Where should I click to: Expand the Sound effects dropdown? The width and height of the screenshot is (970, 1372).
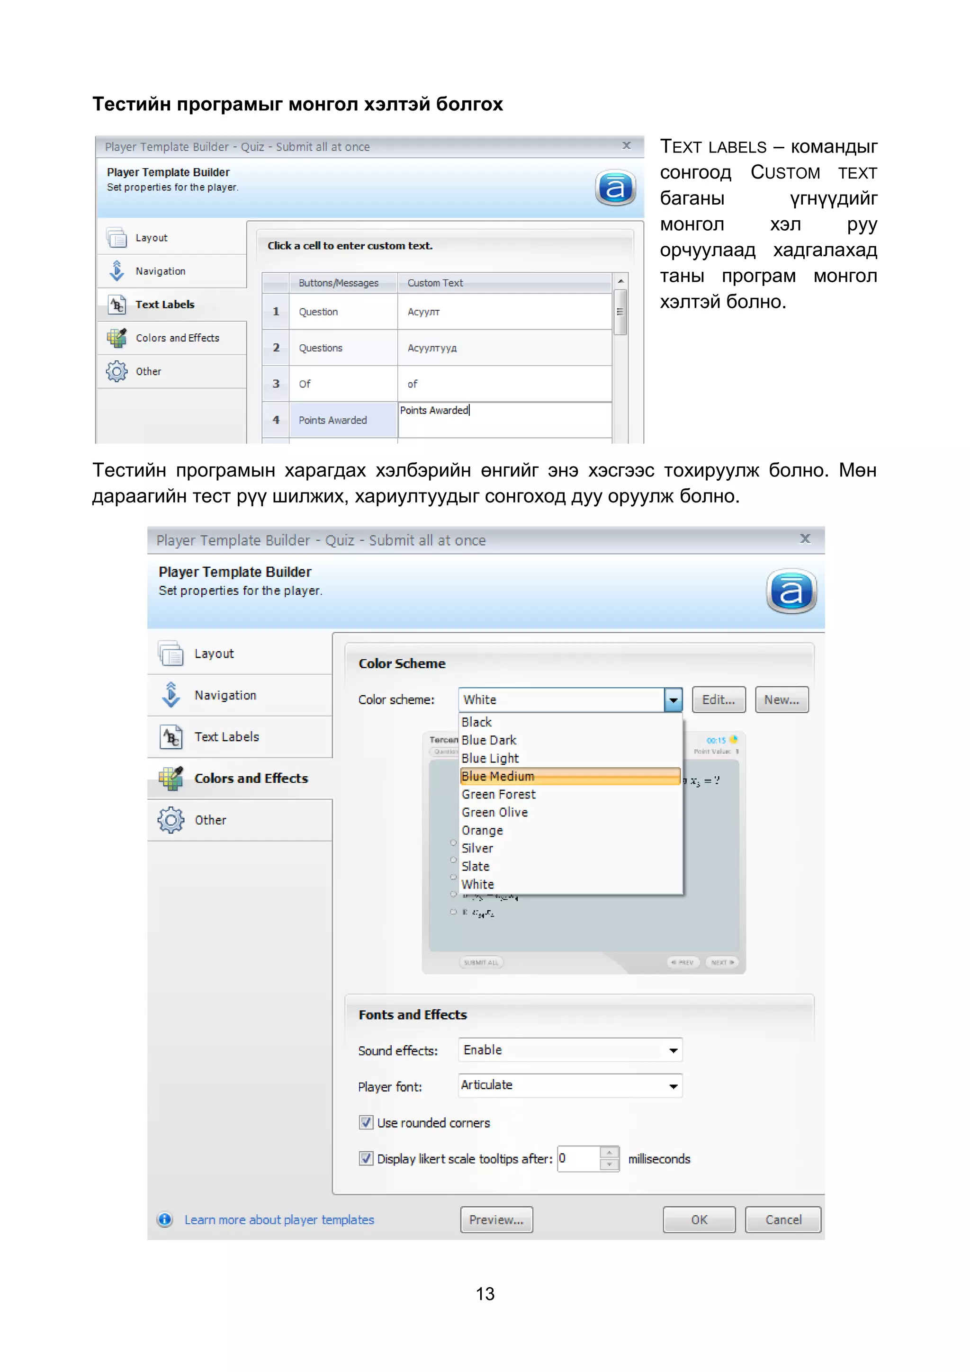click(x=673, y=1050)
